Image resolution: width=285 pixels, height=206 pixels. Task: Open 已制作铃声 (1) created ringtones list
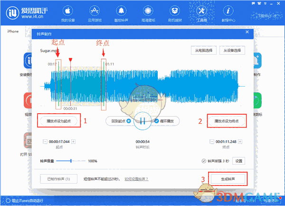pyautogui.click(x=58, y=179)
